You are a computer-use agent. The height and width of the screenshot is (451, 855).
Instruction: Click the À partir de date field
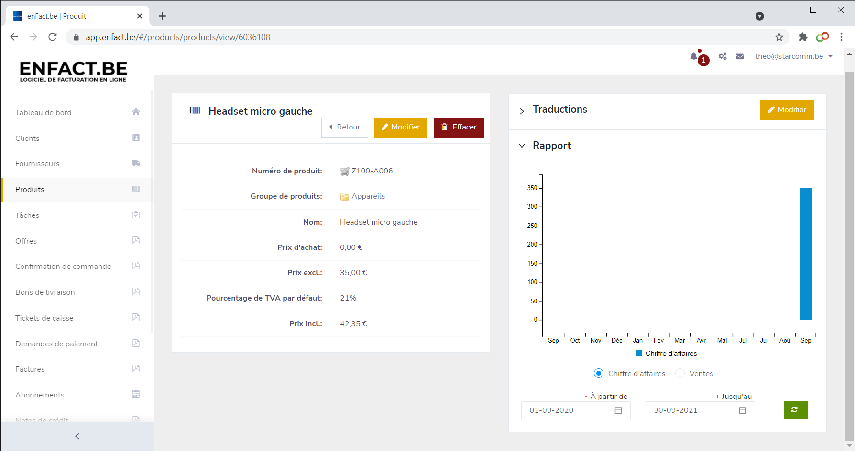tap(576, 410)
